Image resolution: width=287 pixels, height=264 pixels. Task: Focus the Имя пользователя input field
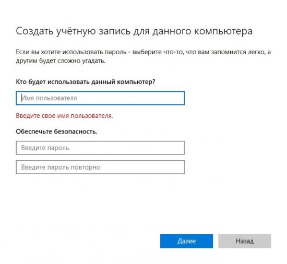click(x=100, y=98)
